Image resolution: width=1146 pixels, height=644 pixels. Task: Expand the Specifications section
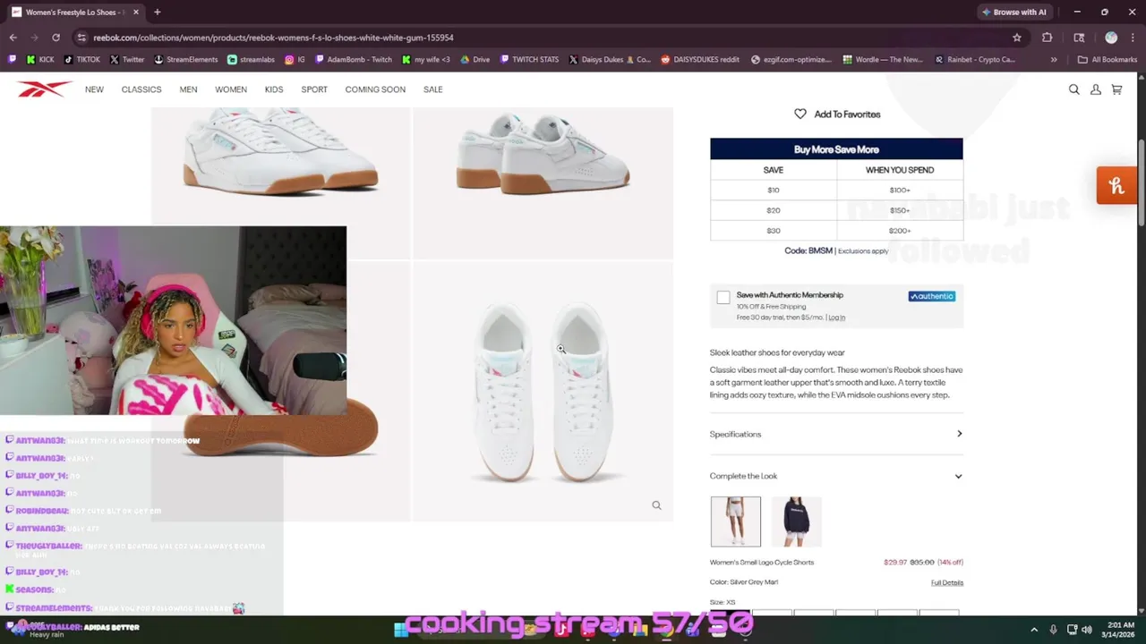click(x=836, y=434)
